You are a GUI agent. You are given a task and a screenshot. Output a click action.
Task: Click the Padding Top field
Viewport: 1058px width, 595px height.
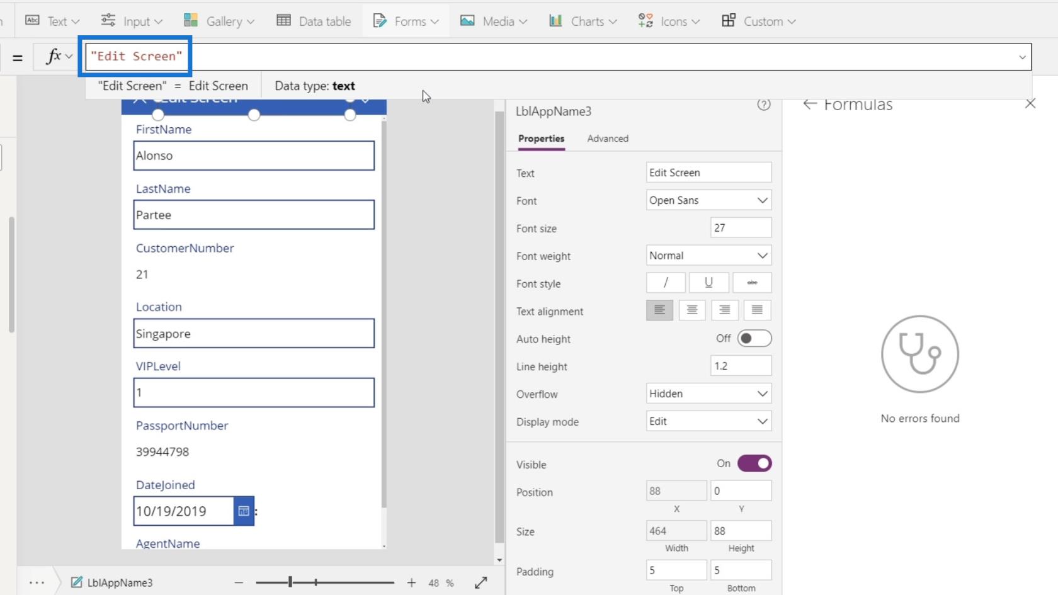676,570
